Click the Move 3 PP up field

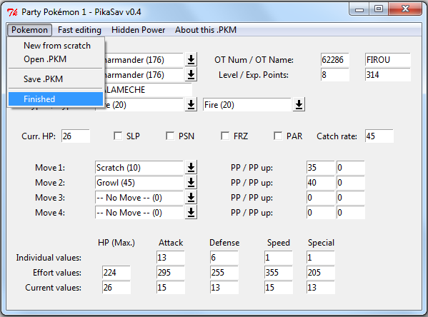(x=351, y=198)
